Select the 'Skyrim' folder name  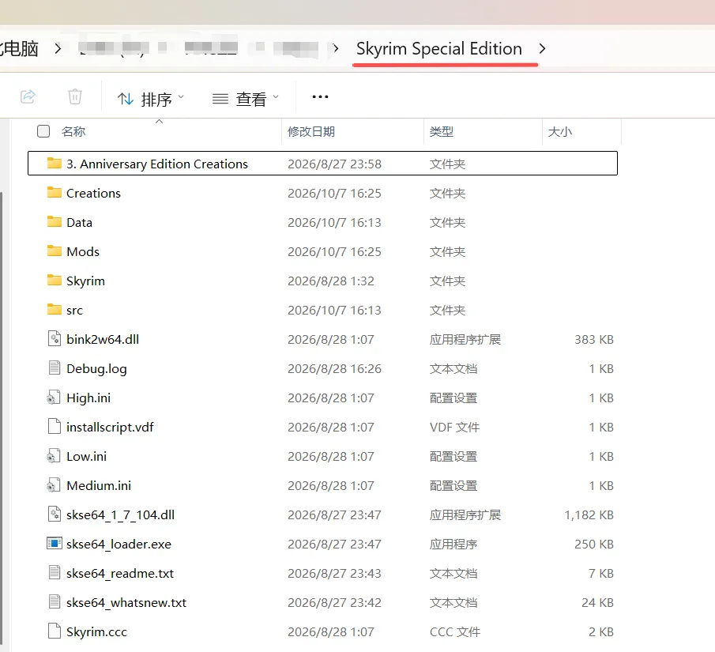86,281
